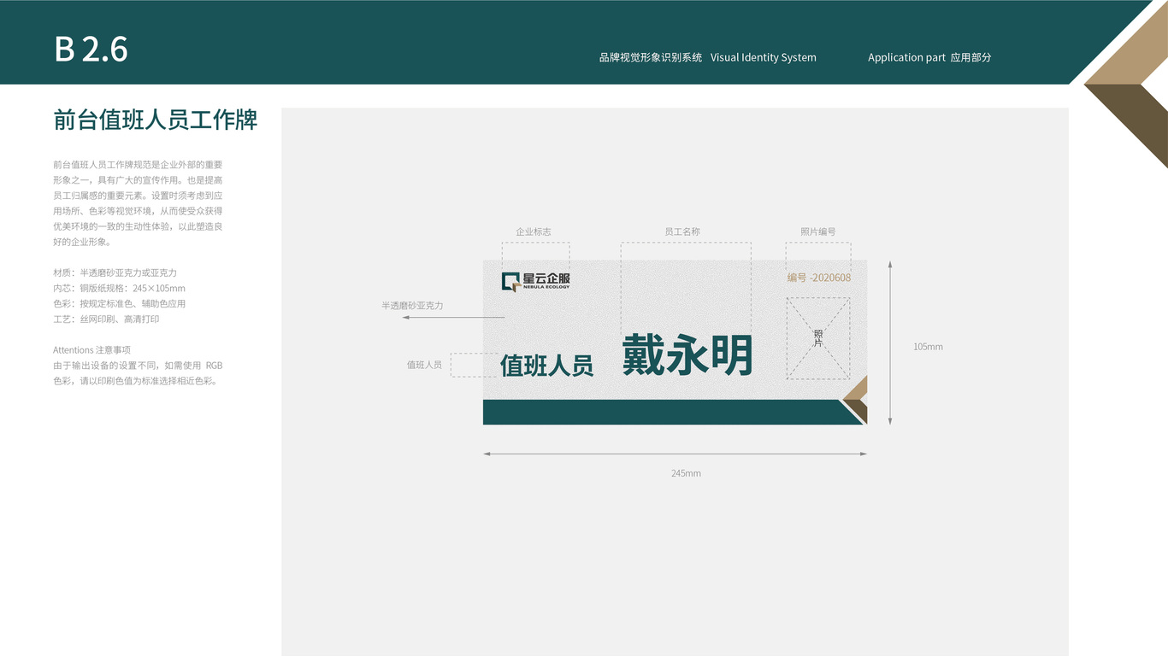Image resolution: width=1168 pixels, height=656 pixels.
Task: Click the gray 值班人员 callout label
Action: pyautogui.click(x=424, y=365)
